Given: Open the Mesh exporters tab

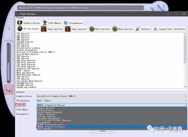Looking at the screenshot, I should [123, 29].
